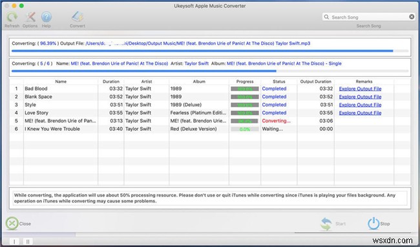
Task: Explore Output File for Bad Blood
Action: pyautogui.click(x=360, y=89)
